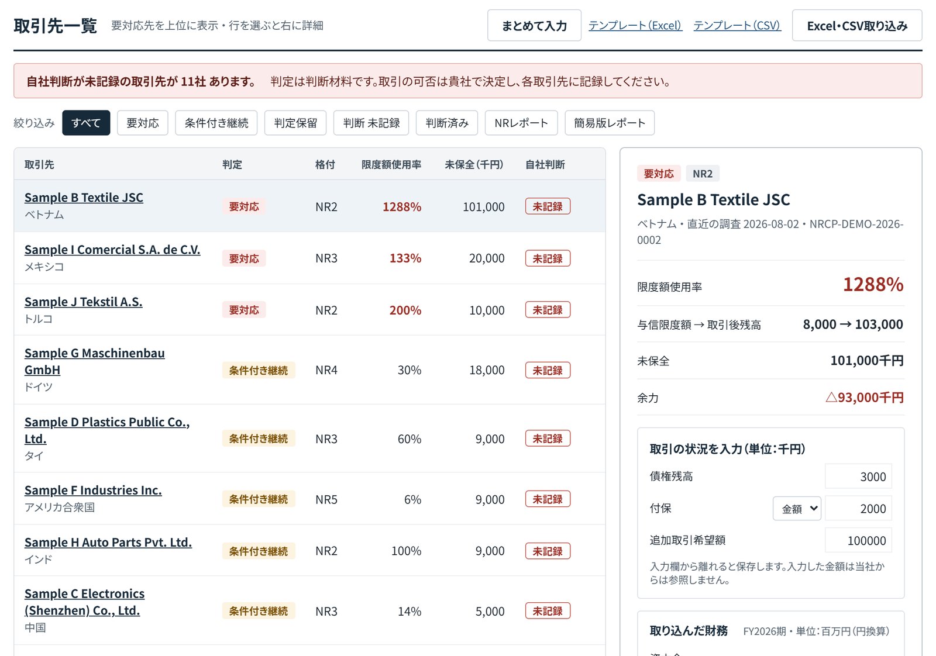This screenshot has width=936, height=656.
Task: Click the 債権残高 input field
Action: [858, 477]
